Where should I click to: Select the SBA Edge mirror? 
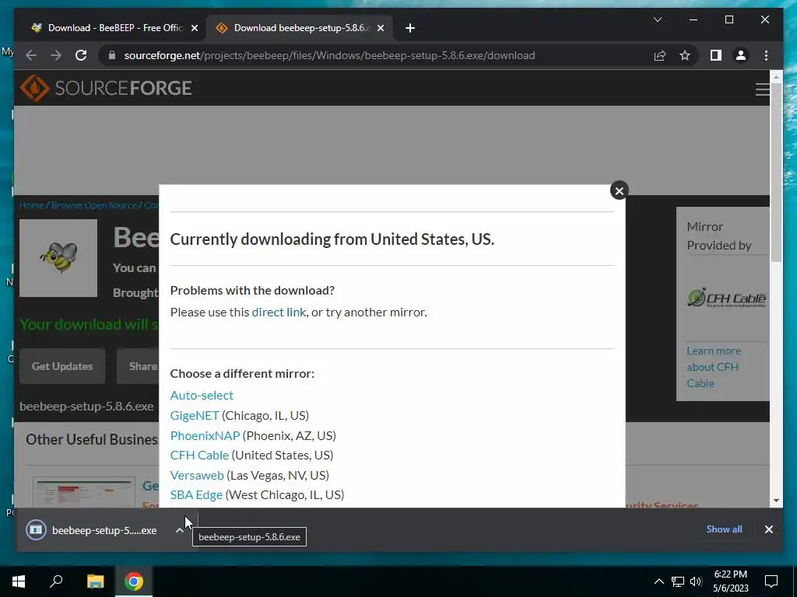196,494
